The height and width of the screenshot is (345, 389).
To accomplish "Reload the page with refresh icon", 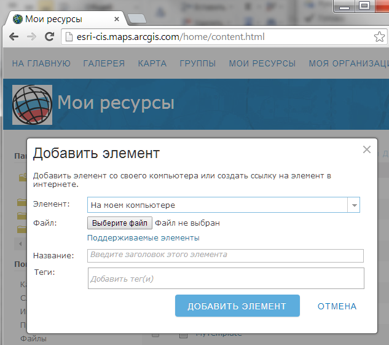I will (50, 37).
